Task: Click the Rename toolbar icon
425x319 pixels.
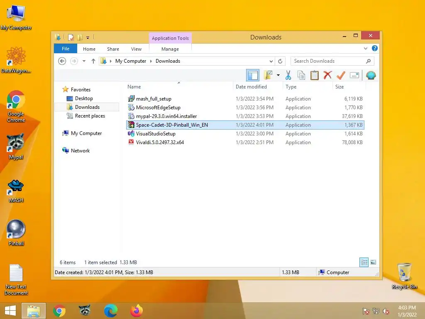Action: click(x=354, y=75)
